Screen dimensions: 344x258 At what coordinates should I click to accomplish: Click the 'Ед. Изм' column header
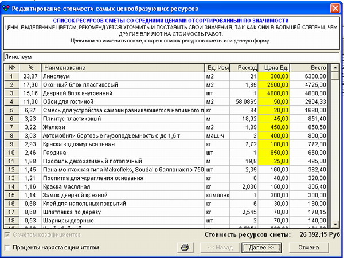217,68
